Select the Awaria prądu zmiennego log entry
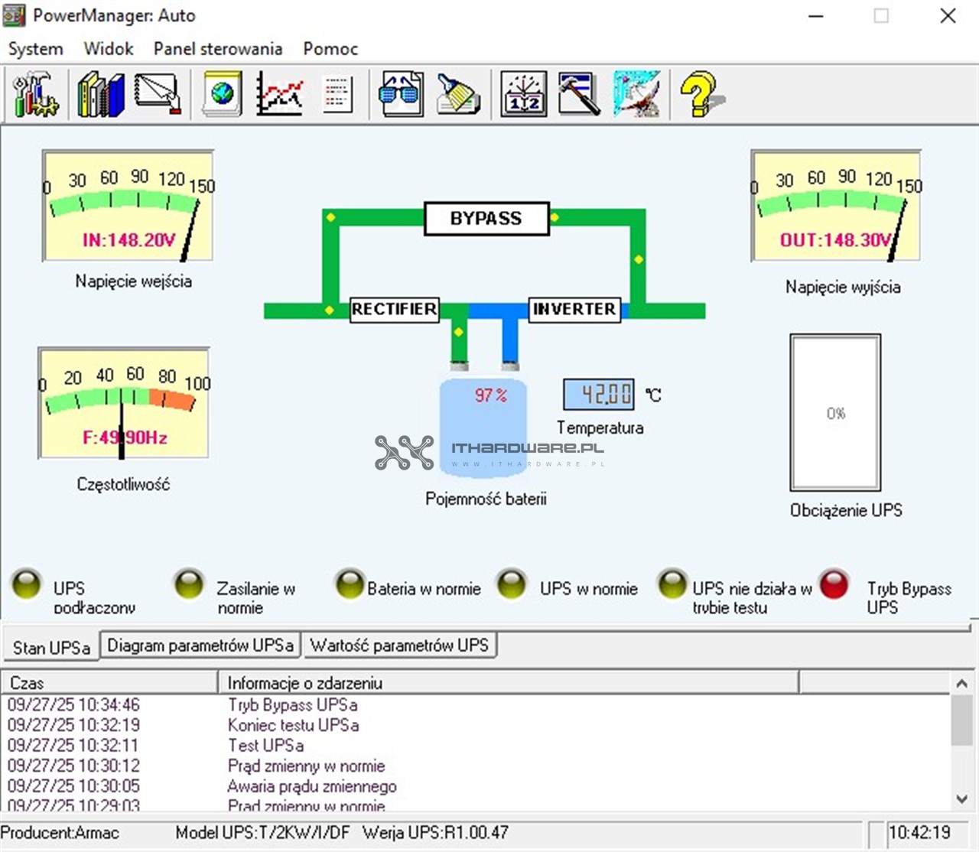 pyautogui.click(x=312, y=786)
